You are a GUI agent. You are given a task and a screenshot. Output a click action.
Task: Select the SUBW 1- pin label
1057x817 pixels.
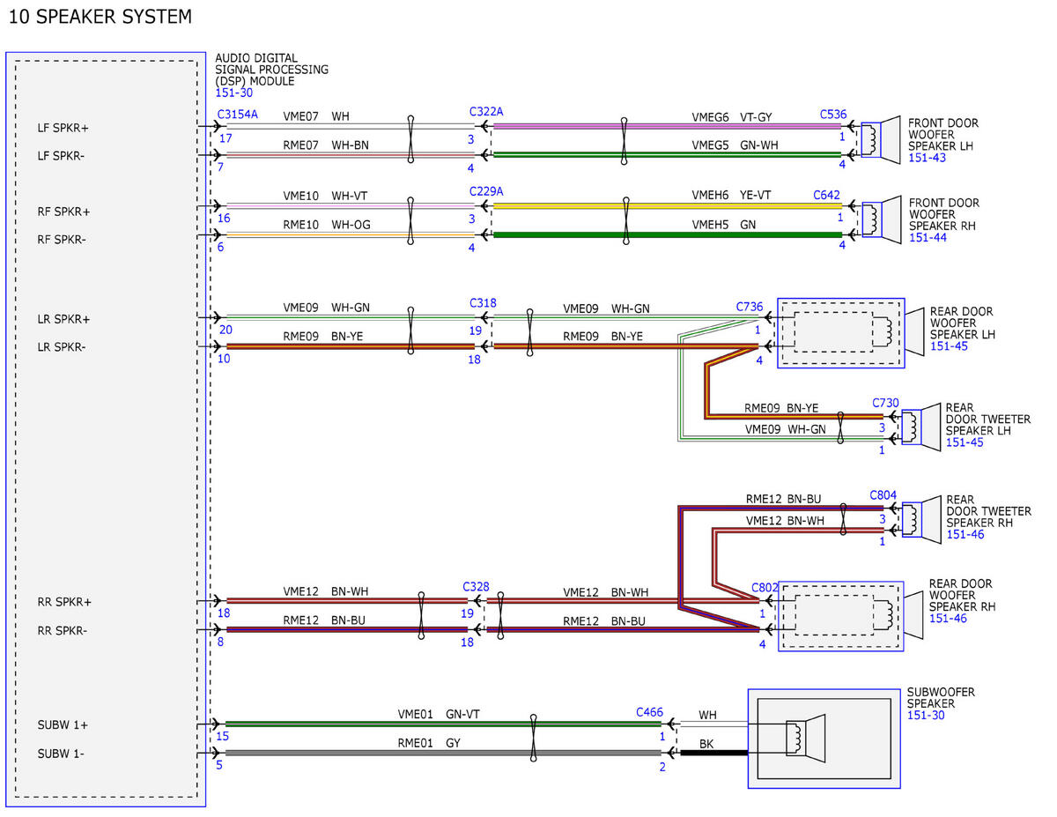pyautogui.click(x=63, y=754)
